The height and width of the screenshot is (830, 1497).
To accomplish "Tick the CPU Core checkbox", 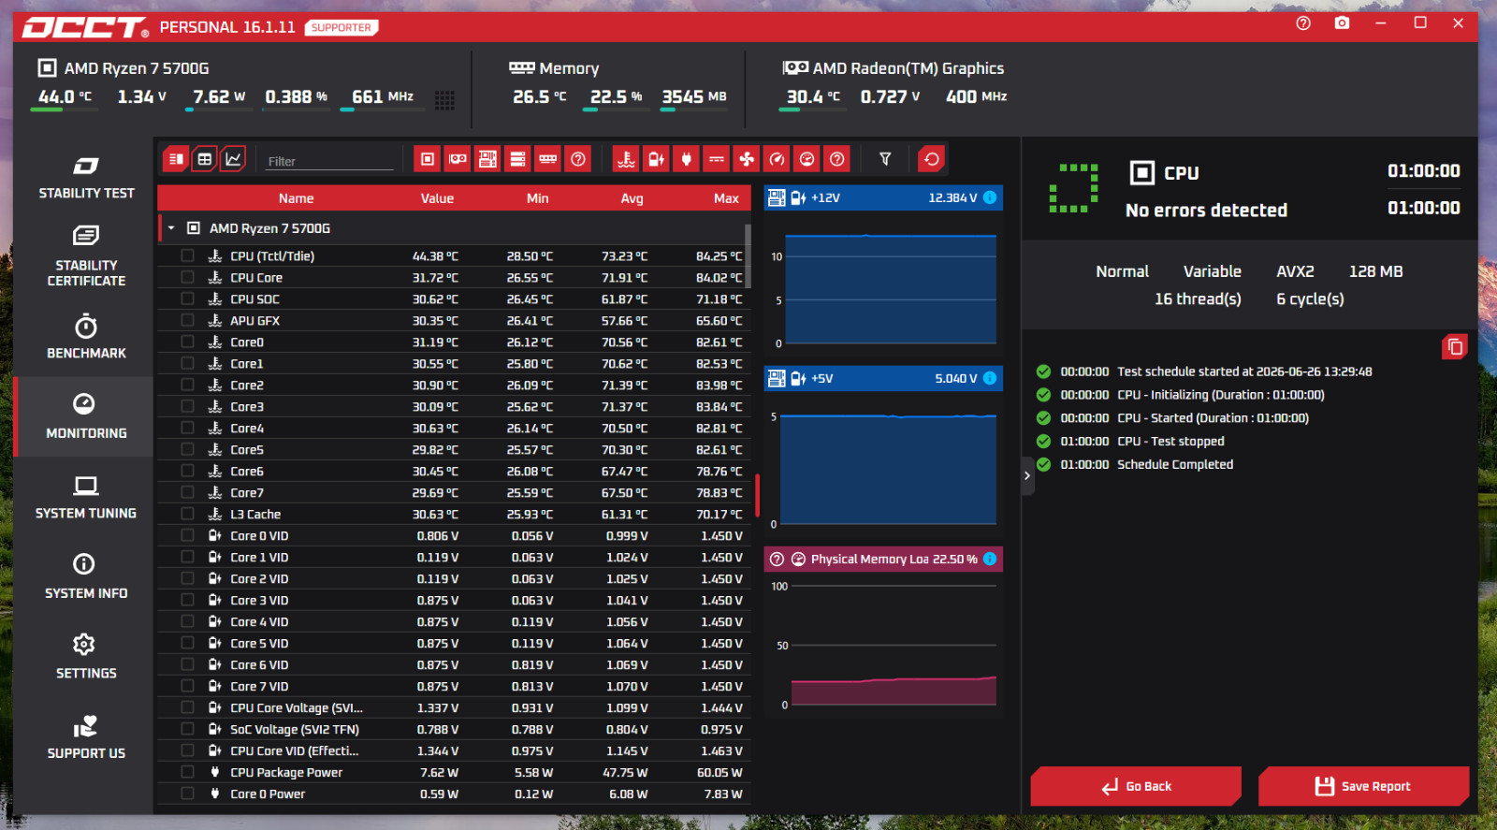I will point(187,277).
